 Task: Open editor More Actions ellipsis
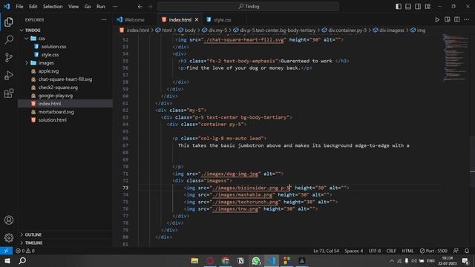coord(467,20)
